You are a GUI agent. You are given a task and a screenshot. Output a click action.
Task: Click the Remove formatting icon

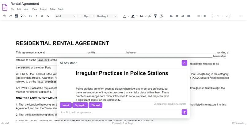(161, 16)
